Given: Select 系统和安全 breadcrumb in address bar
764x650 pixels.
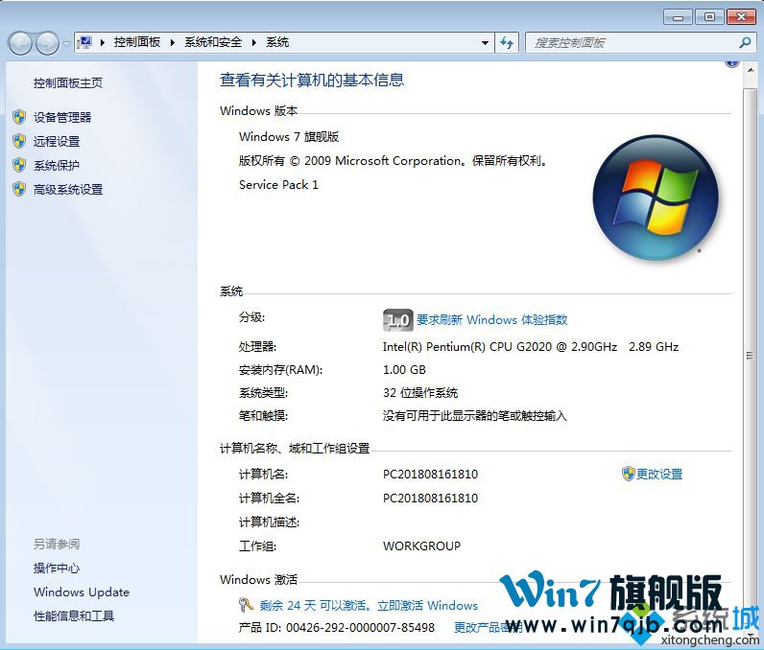Looking at the screenshot, I should tap(213, 42).
